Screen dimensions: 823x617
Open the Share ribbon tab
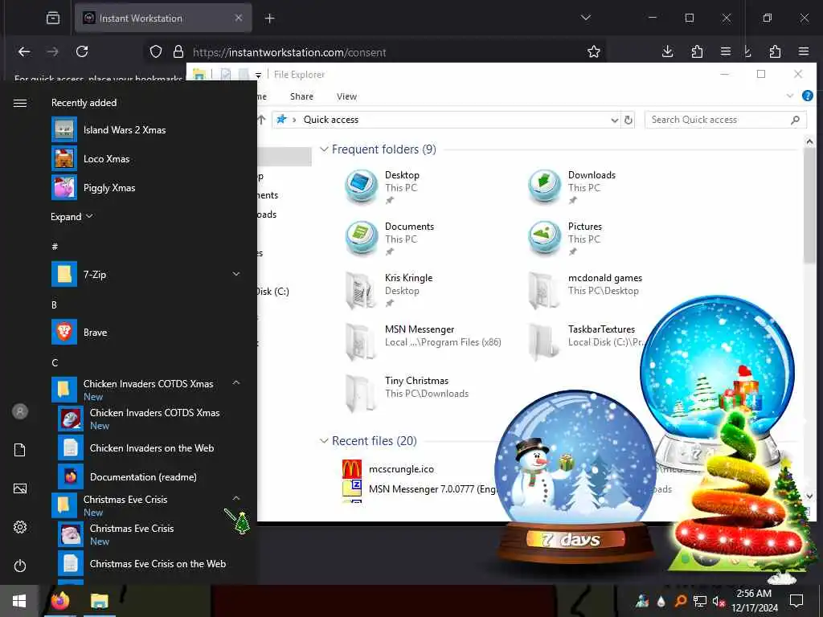coord(302,96)
